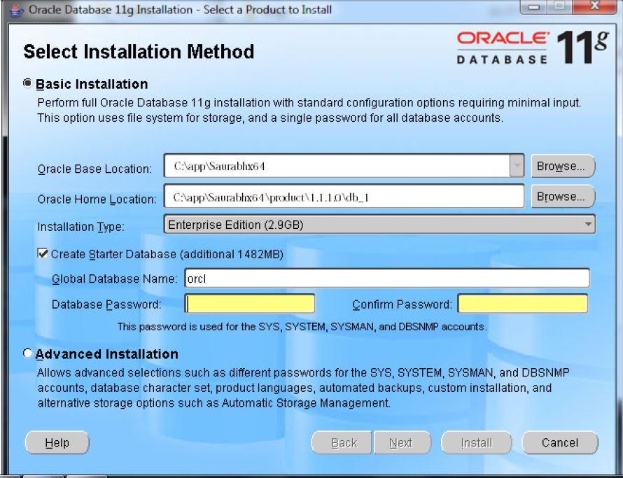This screenshot has height=478, width=623.
Task: Click Browse next to Oracle Home Location
Action: click(x=563, y=196)
